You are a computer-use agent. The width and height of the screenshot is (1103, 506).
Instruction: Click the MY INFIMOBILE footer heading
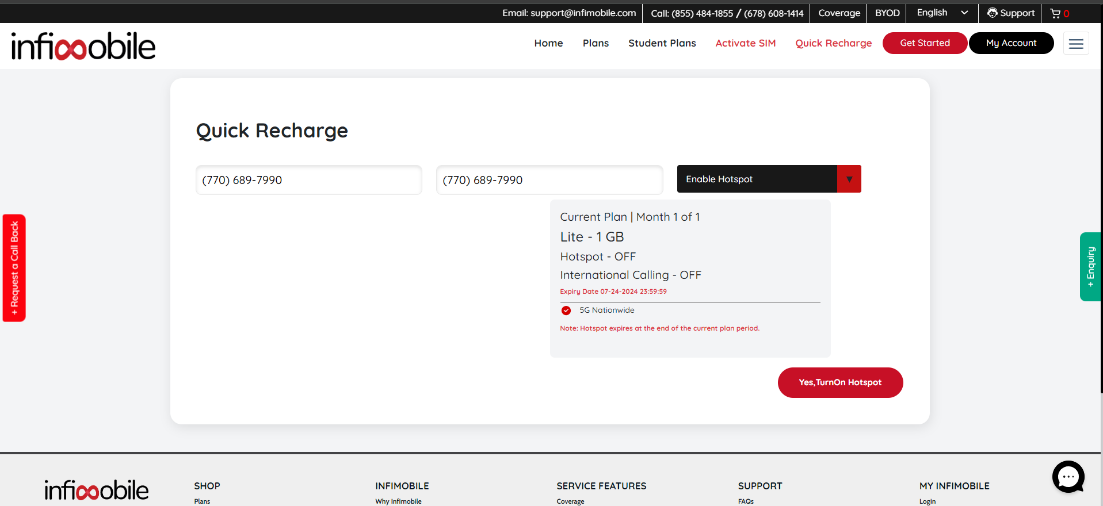(954, 486)
